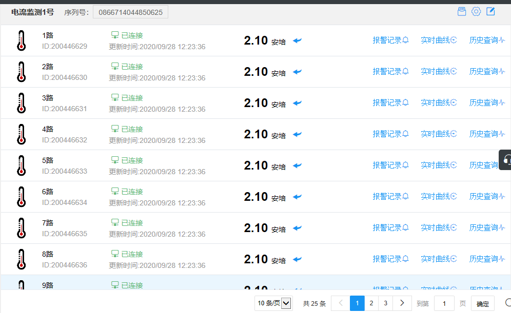Open 历史查询 for 8路
This screenshot has width=511, height=313.
click(x=487, y=259)
